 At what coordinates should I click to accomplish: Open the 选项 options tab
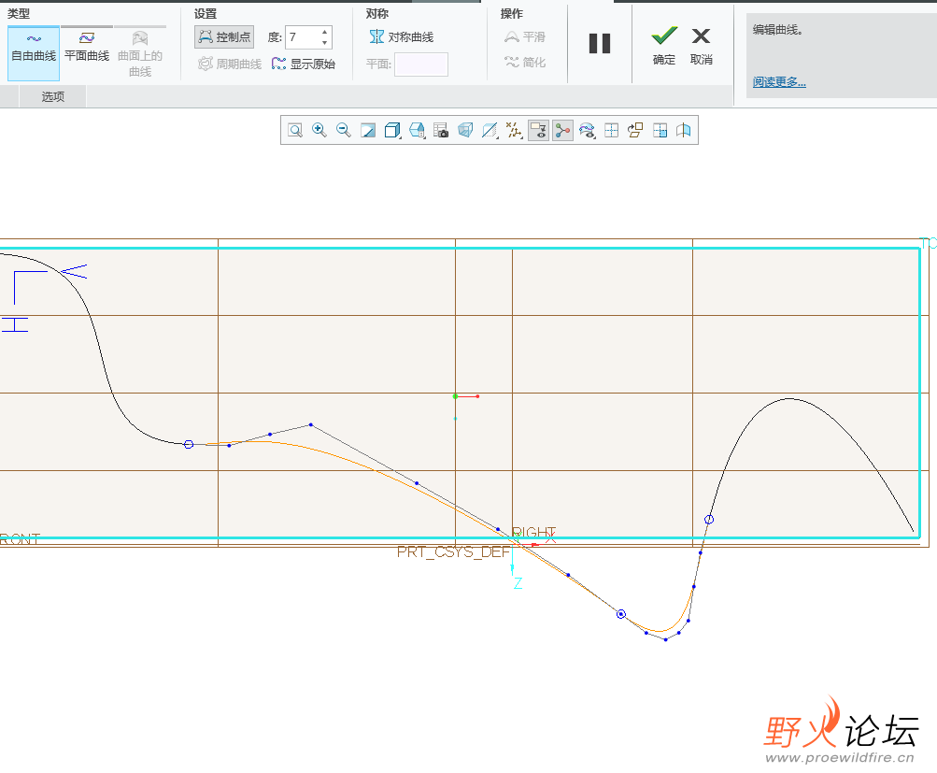pos(52,96)
